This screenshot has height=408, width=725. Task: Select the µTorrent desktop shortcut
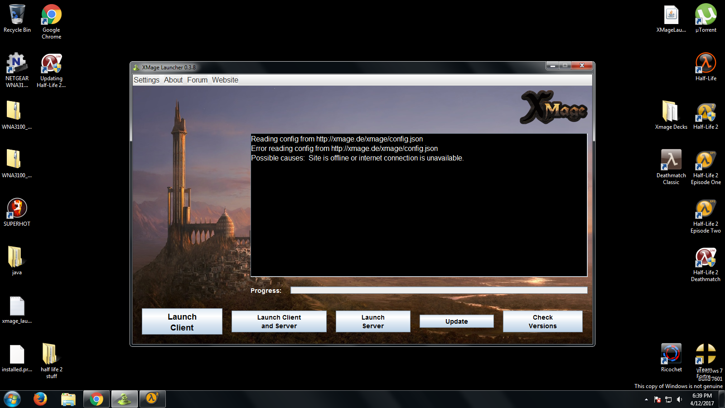[706, 19]
